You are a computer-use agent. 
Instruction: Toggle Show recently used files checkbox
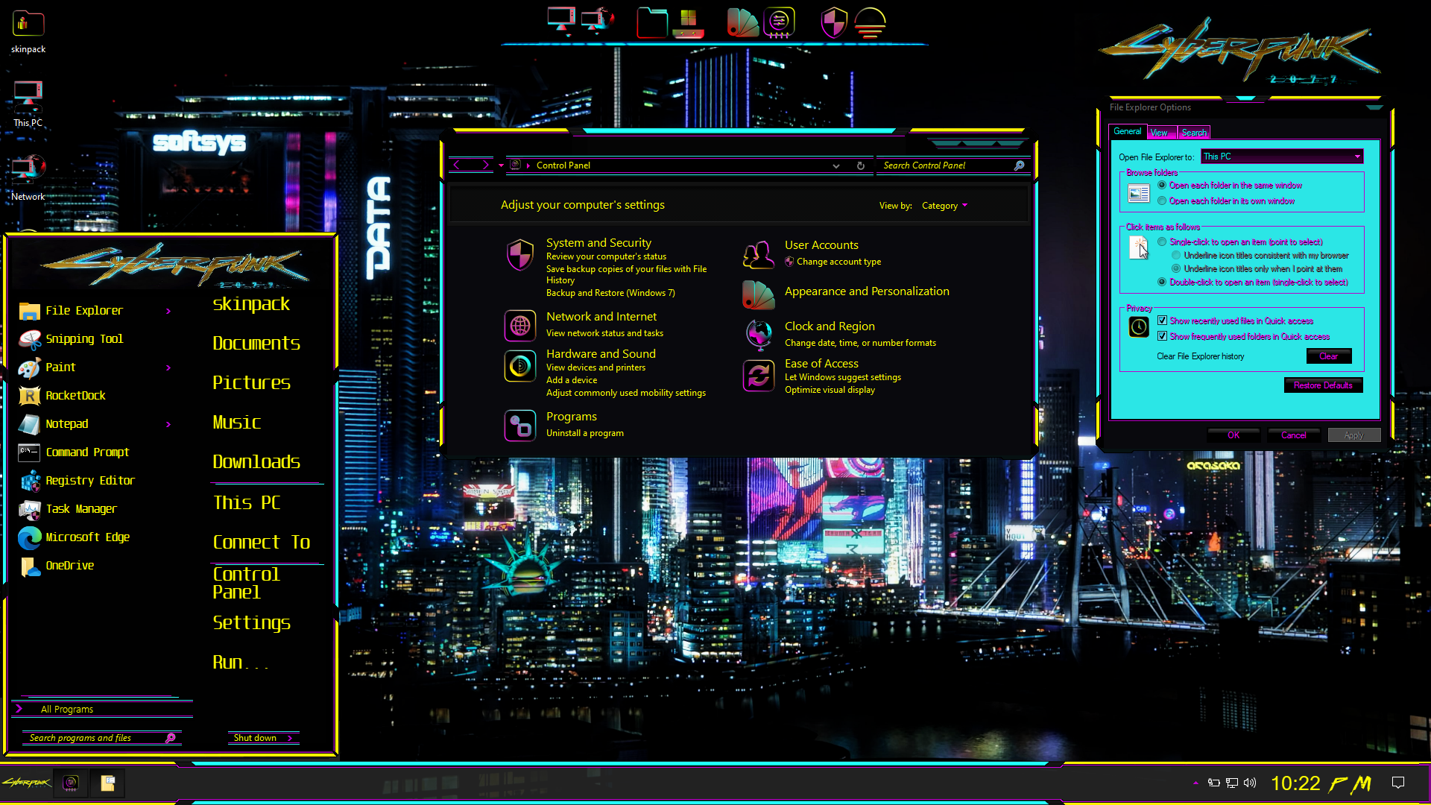click(x=1163, y=321)
